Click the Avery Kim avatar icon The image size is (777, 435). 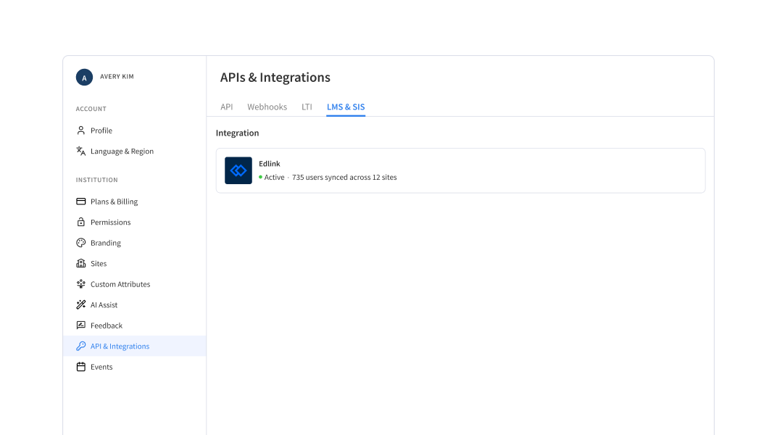tap(84, 78)
